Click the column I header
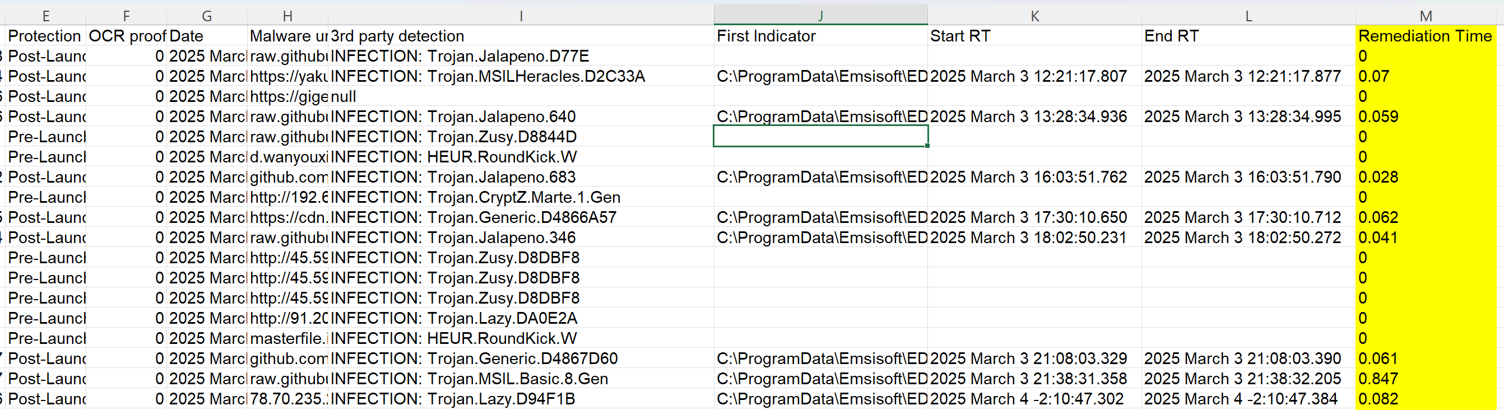This screenshot has height=410, width=1504. (520, 16)
